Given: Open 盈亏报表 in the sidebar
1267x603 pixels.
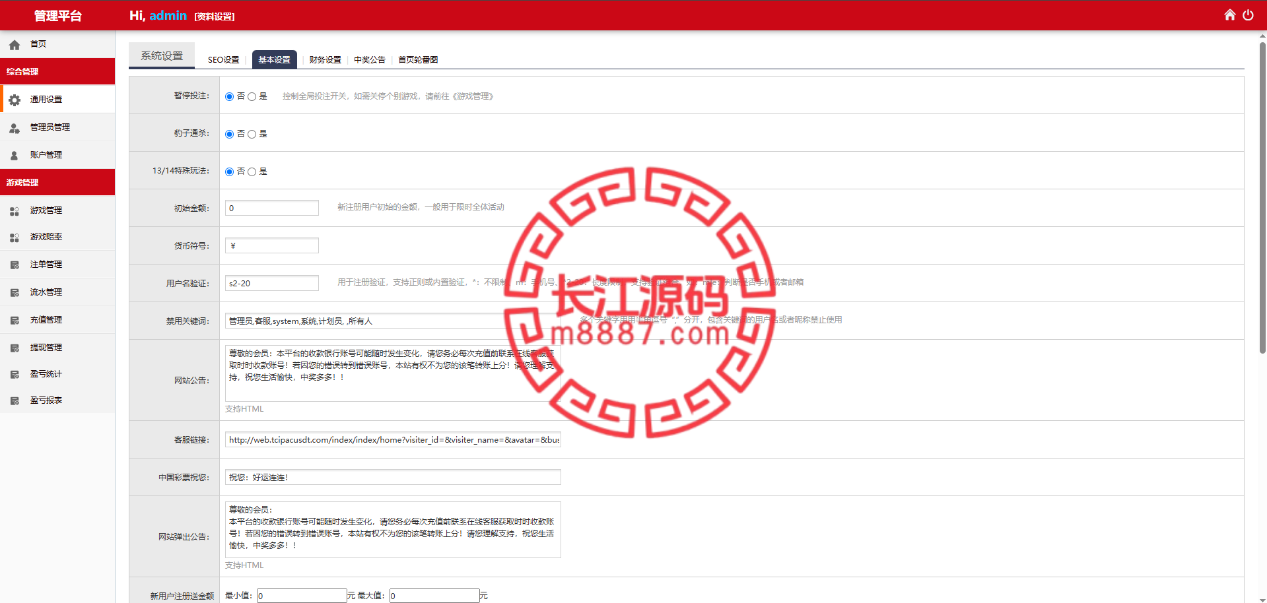Looking at the screenshot, I should [x=57, y=400].
